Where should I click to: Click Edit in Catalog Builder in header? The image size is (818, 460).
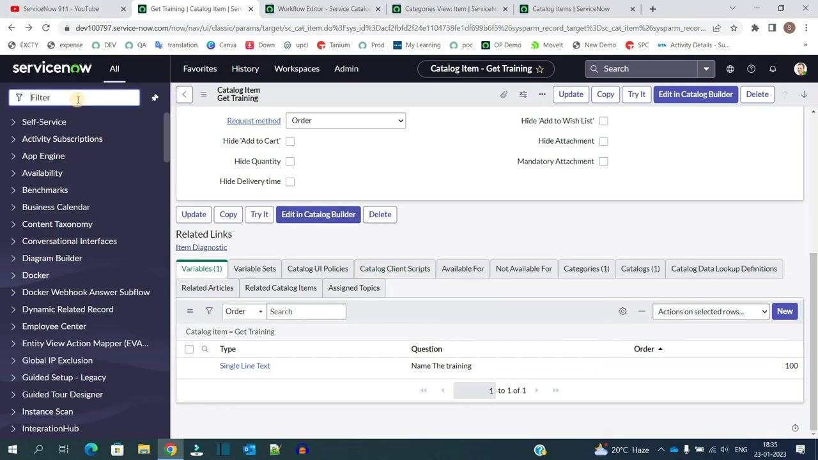(x=695, y=95)
